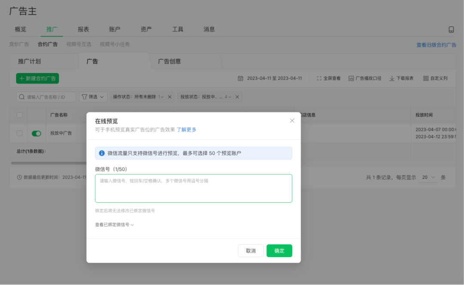Click the funnel filter icon
The height and width of the screenshot is (285, 464).
click(x=84, y=97)
